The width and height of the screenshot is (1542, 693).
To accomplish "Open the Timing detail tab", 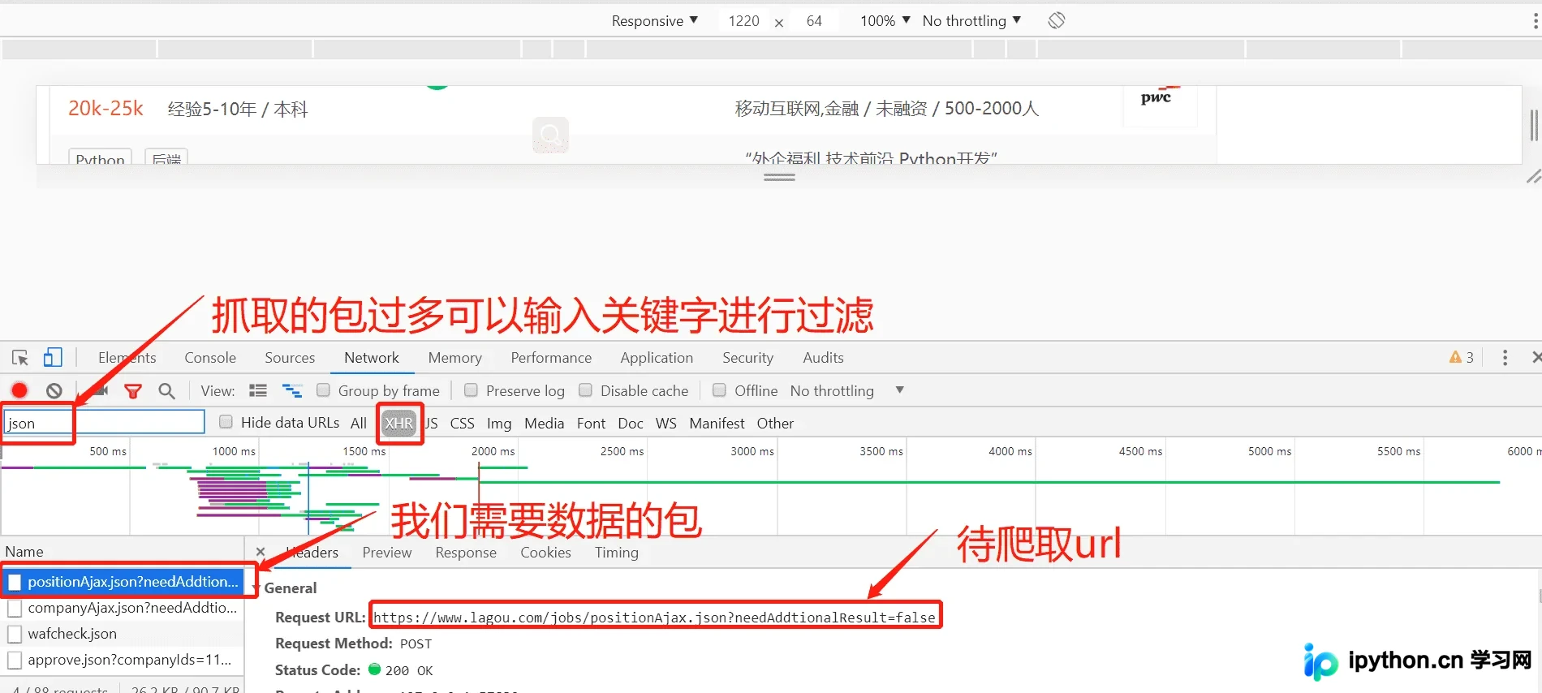I will tap(617, 553).
